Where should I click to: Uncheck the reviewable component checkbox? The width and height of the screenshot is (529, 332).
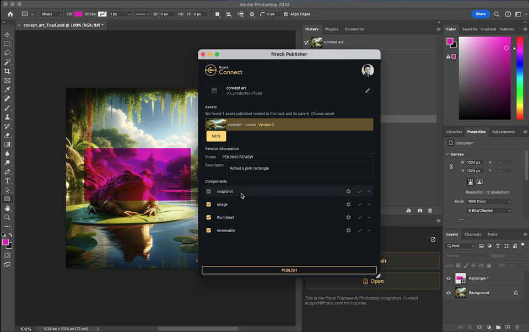pyautogui.click(x=208, y=230)
